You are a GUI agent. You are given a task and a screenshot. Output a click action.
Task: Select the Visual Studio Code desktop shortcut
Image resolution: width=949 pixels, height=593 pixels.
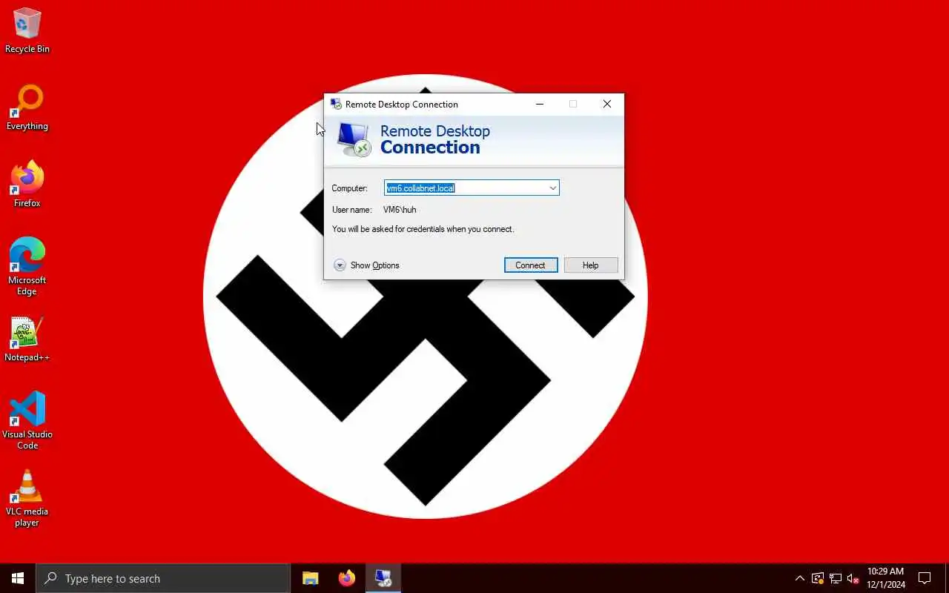27,420
